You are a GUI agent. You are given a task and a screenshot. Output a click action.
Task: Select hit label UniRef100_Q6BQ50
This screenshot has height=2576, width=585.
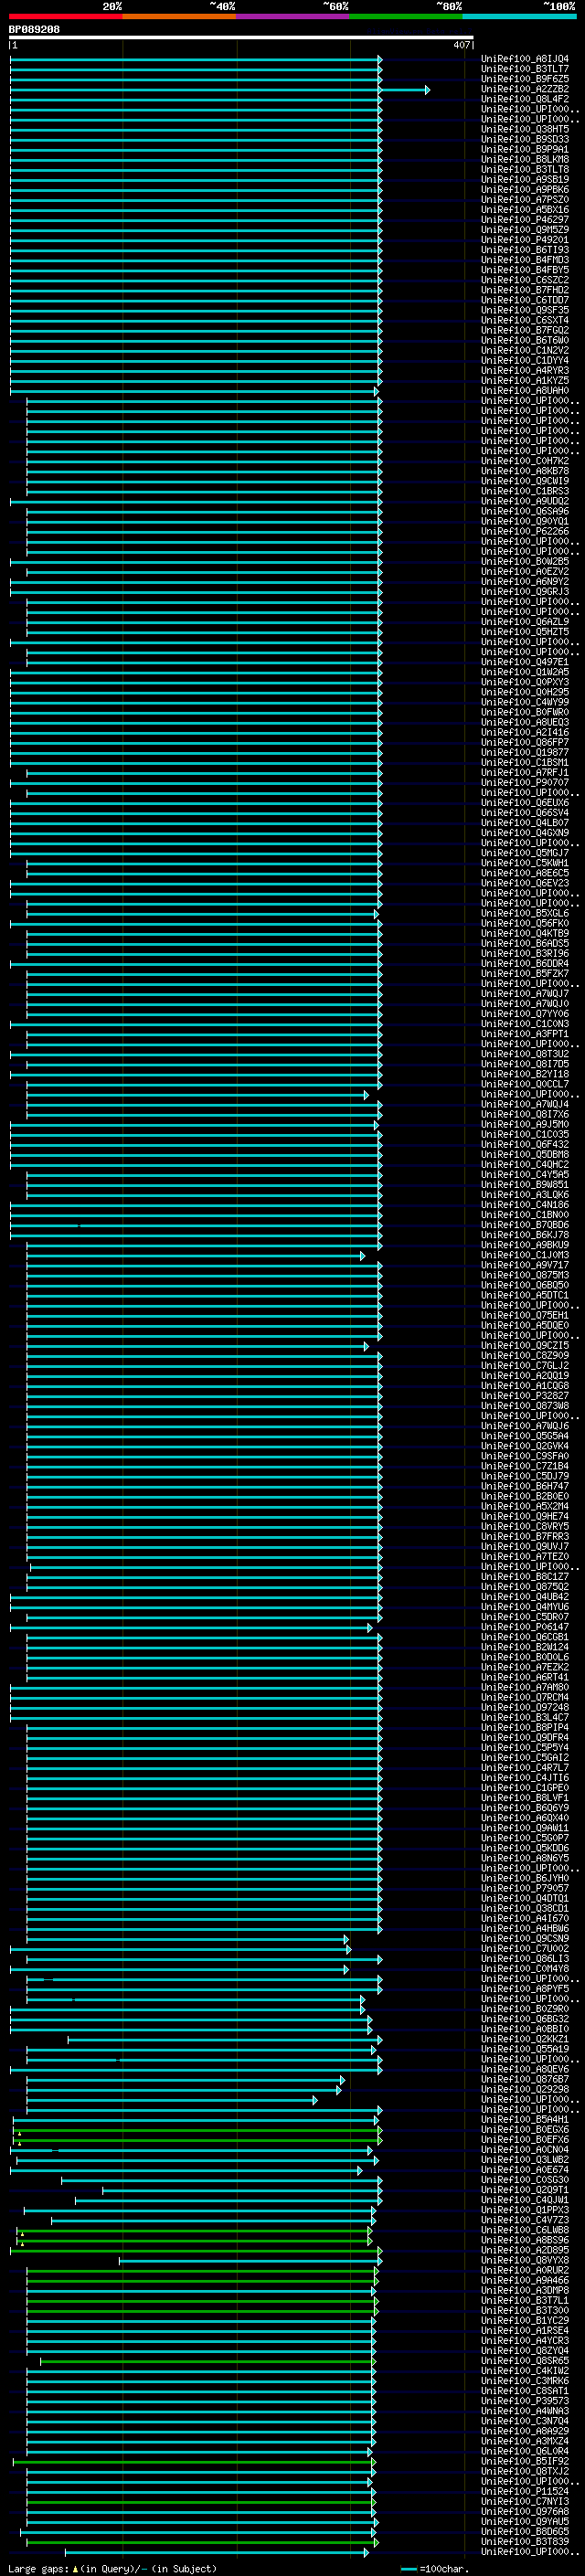(524, 1285)
